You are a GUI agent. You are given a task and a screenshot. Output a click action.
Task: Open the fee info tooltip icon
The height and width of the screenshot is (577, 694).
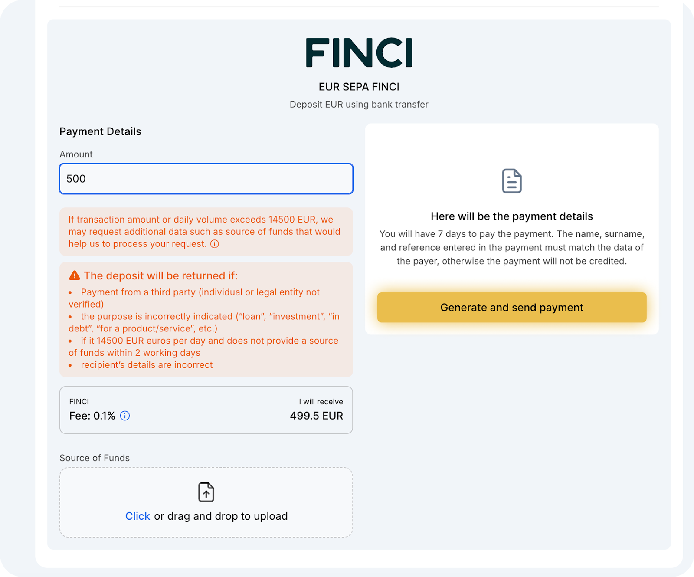coord(125,416)
